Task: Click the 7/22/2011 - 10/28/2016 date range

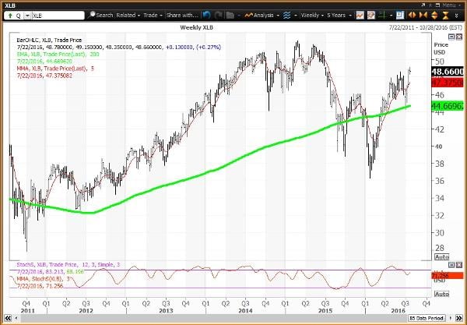Action: [x=425, y=27]
